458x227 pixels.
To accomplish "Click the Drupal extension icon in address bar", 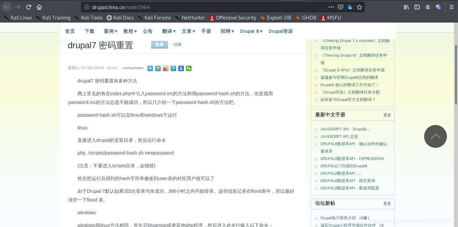I will coord(350,7).
